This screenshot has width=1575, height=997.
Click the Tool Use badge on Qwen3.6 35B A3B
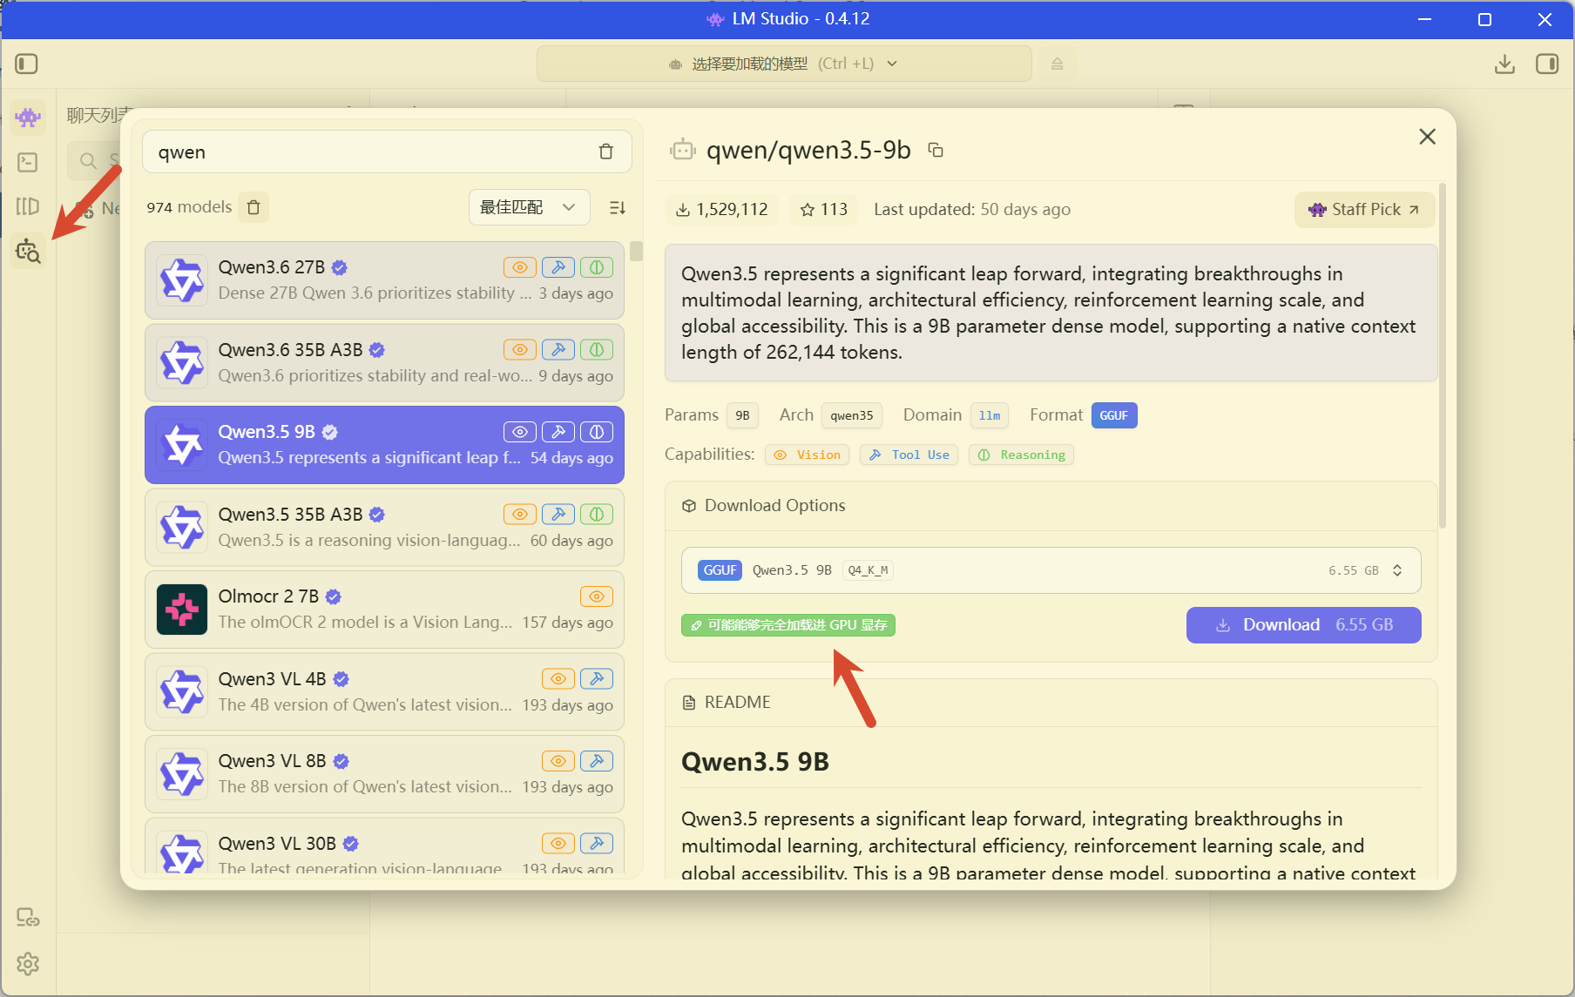558,350
